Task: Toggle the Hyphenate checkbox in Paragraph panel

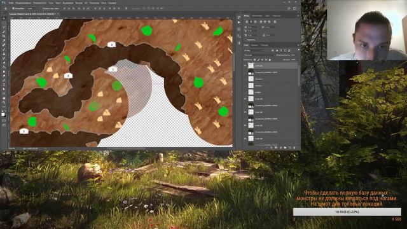Action: coord(246,39)
